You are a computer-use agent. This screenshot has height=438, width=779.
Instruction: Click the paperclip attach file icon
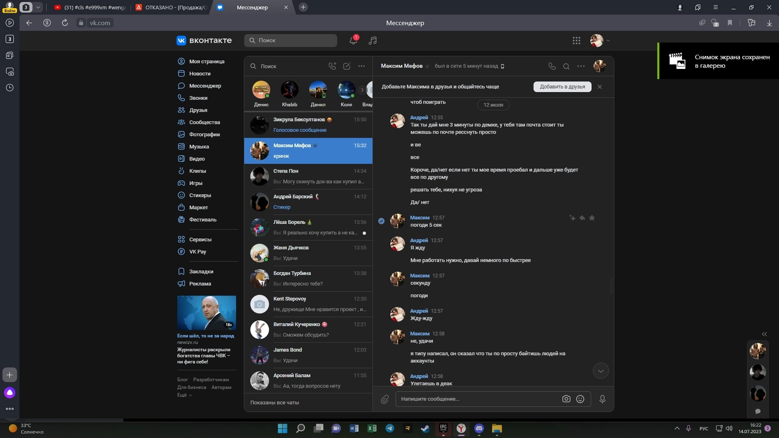(x=385, y=399)
